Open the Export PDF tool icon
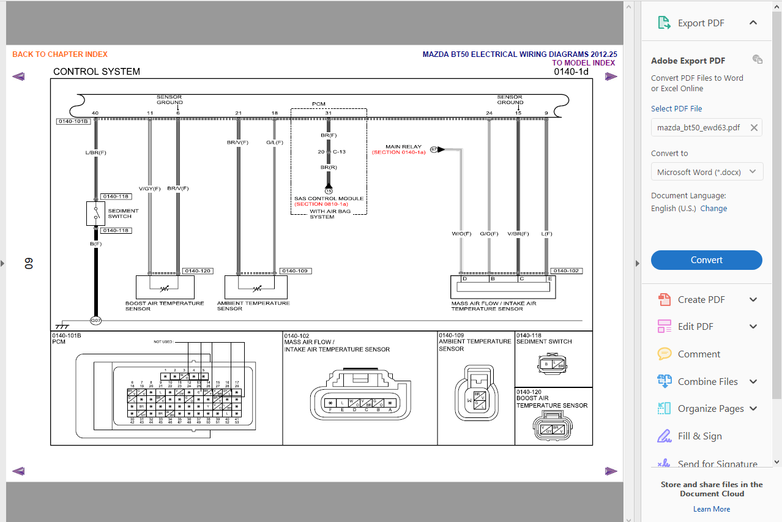 pyautogui.click(x=664, y=23)
